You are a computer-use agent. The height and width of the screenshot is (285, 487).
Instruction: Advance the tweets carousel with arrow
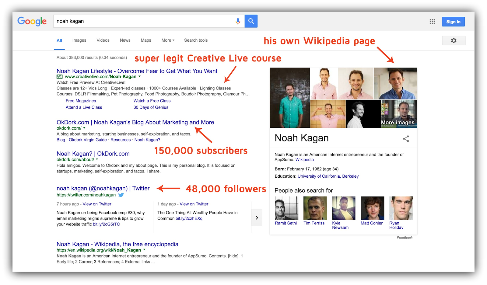(257, 217)
